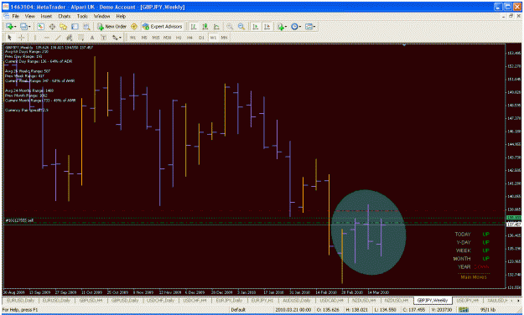This screenshot has width=524, height=315.
Task: Select the Fibonacci retracement tool
Action: click(80, 38)
